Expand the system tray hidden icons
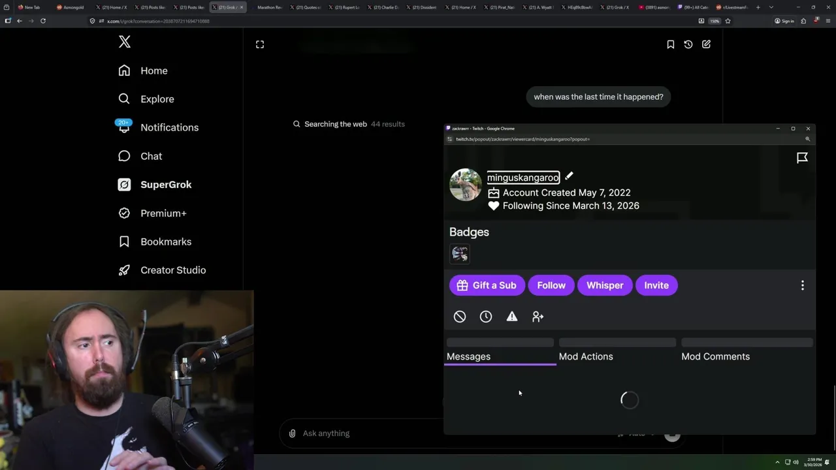The height and width of the screenshot is (470, 836). click(x=777, y=462)
